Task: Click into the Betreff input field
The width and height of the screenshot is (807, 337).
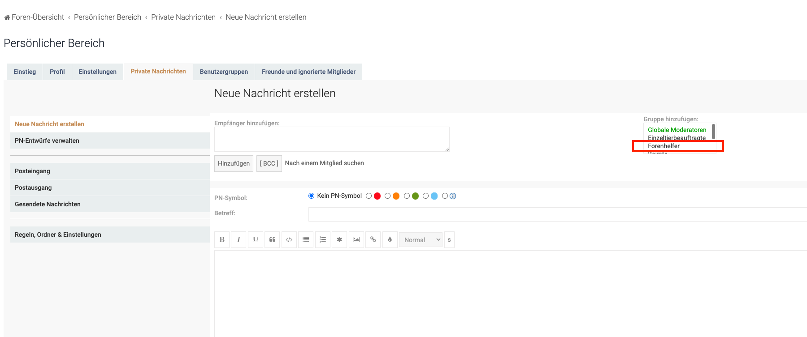Action: click(556, 214)
